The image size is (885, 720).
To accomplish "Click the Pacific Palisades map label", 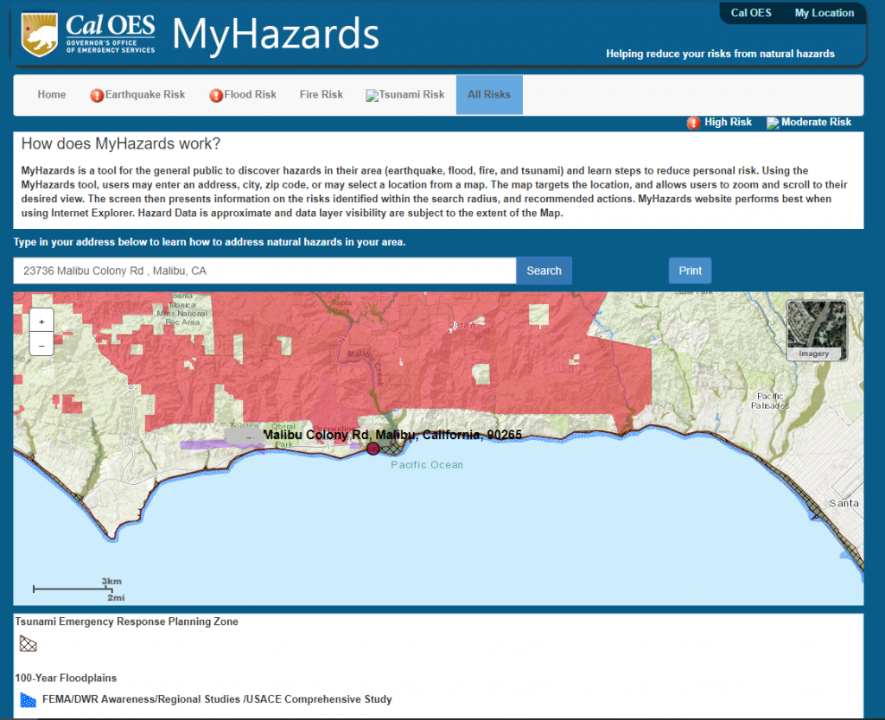I will coord(770,401).
